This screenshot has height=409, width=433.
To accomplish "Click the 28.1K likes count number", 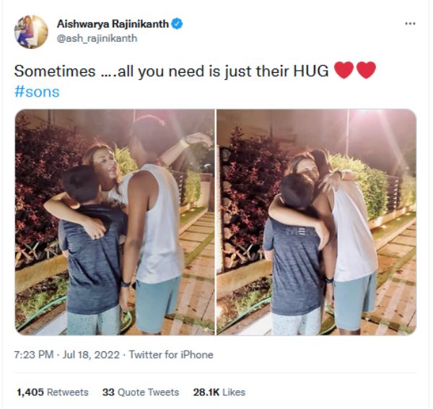I will click(206, 392).
